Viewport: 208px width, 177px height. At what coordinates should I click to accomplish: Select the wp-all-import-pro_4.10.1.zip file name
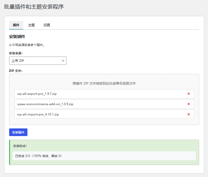coord(38,114)
